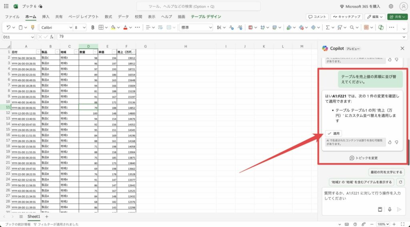Click thumbs down on Copilot's sort response
Image resolution: width=410 pixels, height=227 pixels.
tap(396, 142)
